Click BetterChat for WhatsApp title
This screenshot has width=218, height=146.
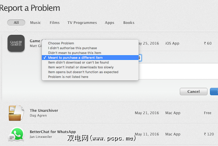pyautogui.click(x=53, y=132)
